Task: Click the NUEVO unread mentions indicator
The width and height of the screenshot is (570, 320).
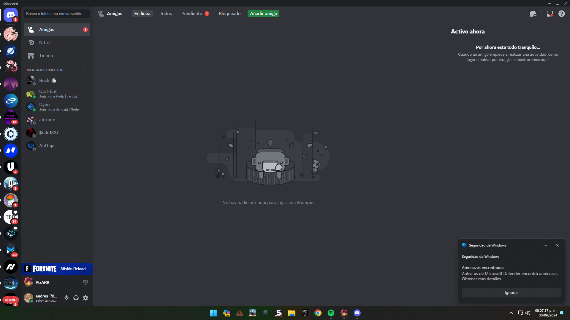Action: point(11,300)
